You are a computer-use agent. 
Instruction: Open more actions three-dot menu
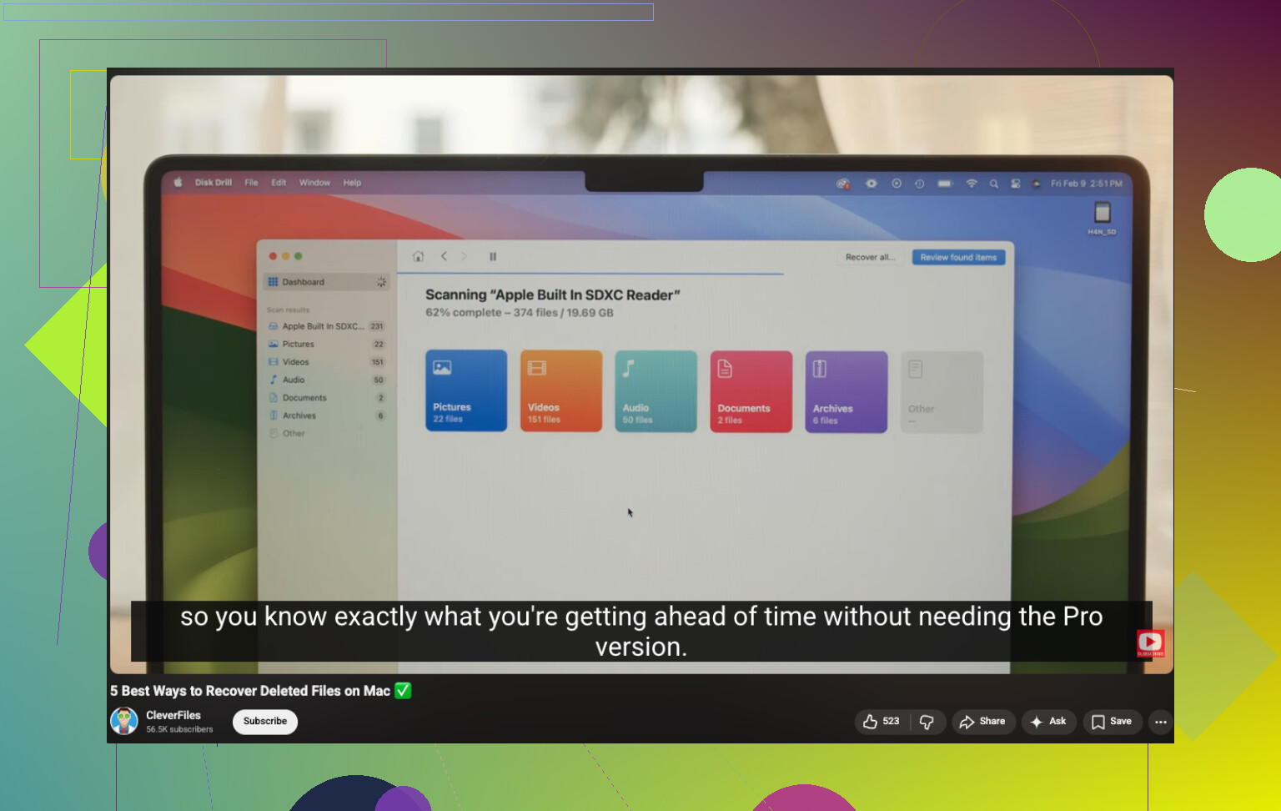[x=1161, y=722]
